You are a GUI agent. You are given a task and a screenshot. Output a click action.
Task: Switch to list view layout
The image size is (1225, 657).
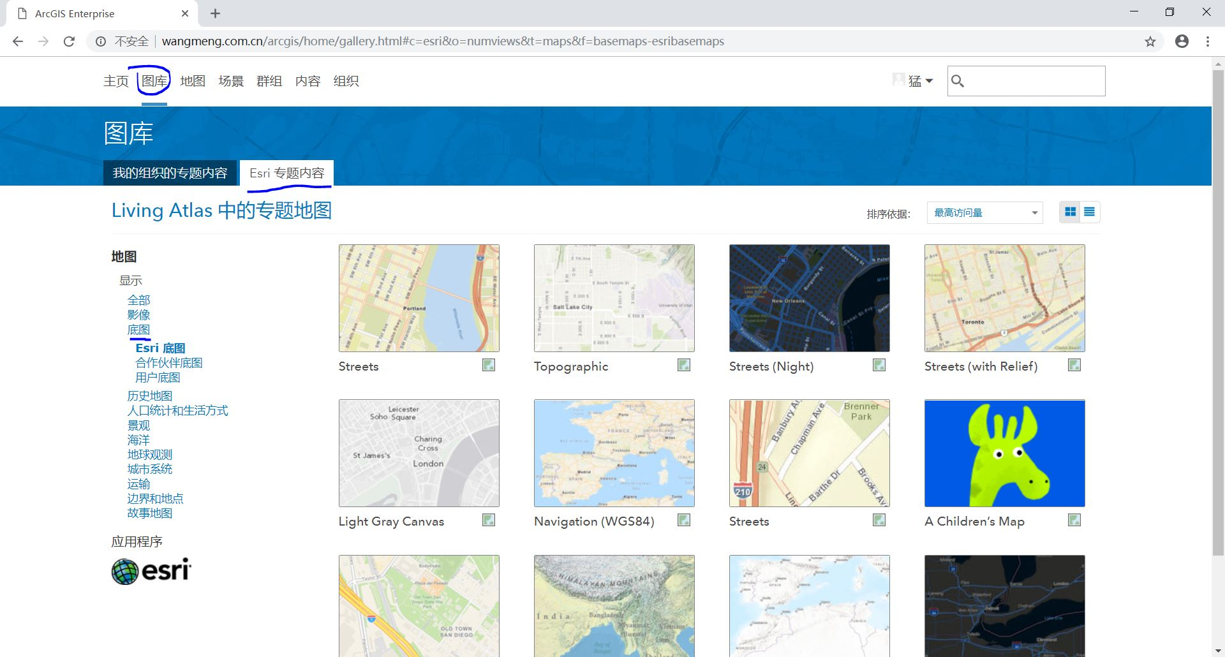[x=1090, y=212]
